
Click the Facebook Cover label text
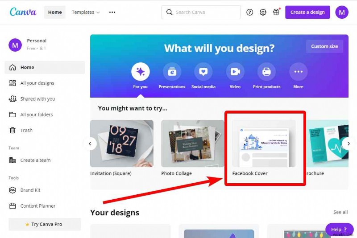(x=250, y=173)
